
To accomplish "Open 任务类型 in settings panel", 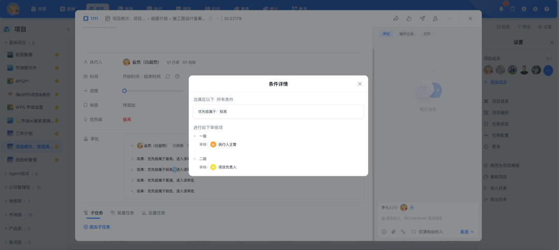I will (496, 124).
